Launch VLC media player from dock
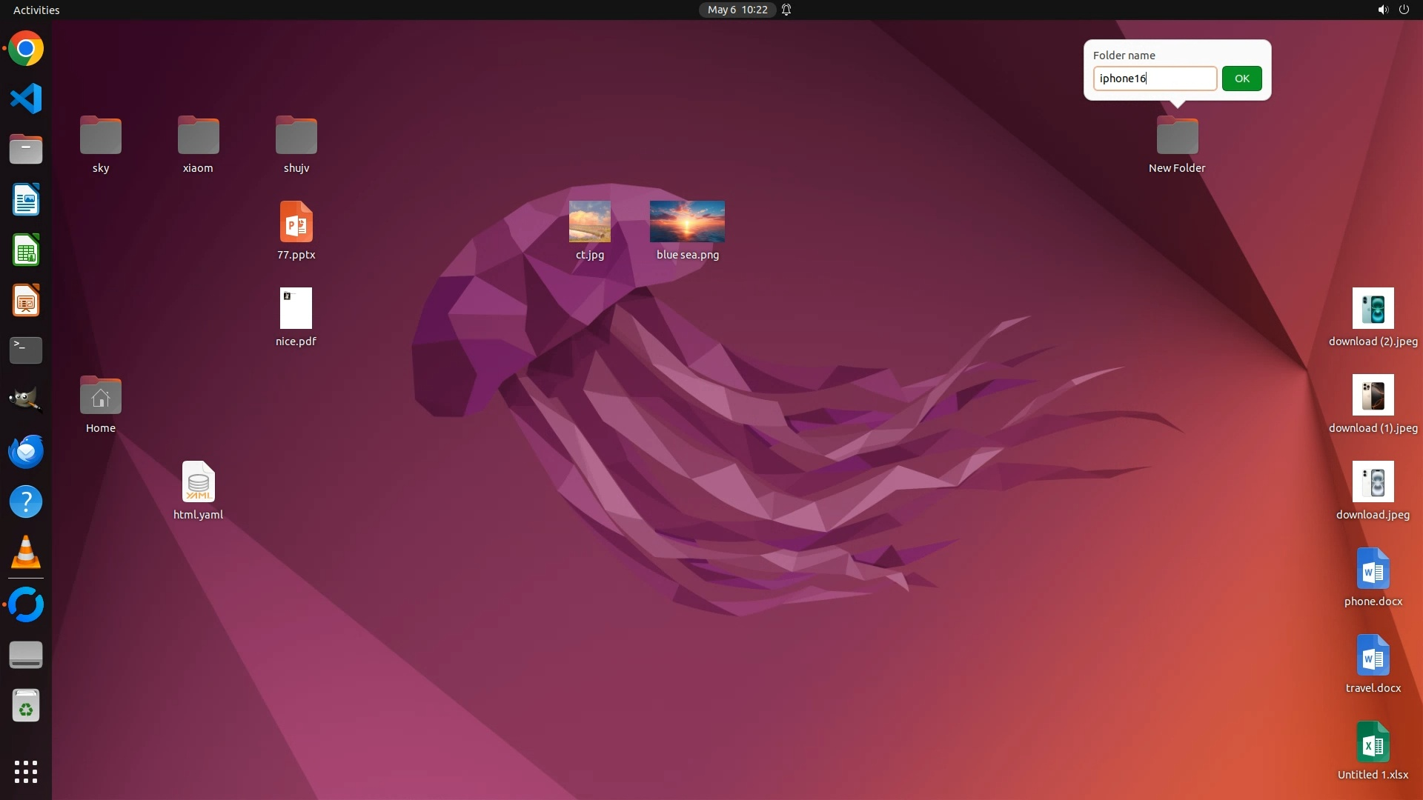Screen dimensions: 1423x800 coord(26,553)
